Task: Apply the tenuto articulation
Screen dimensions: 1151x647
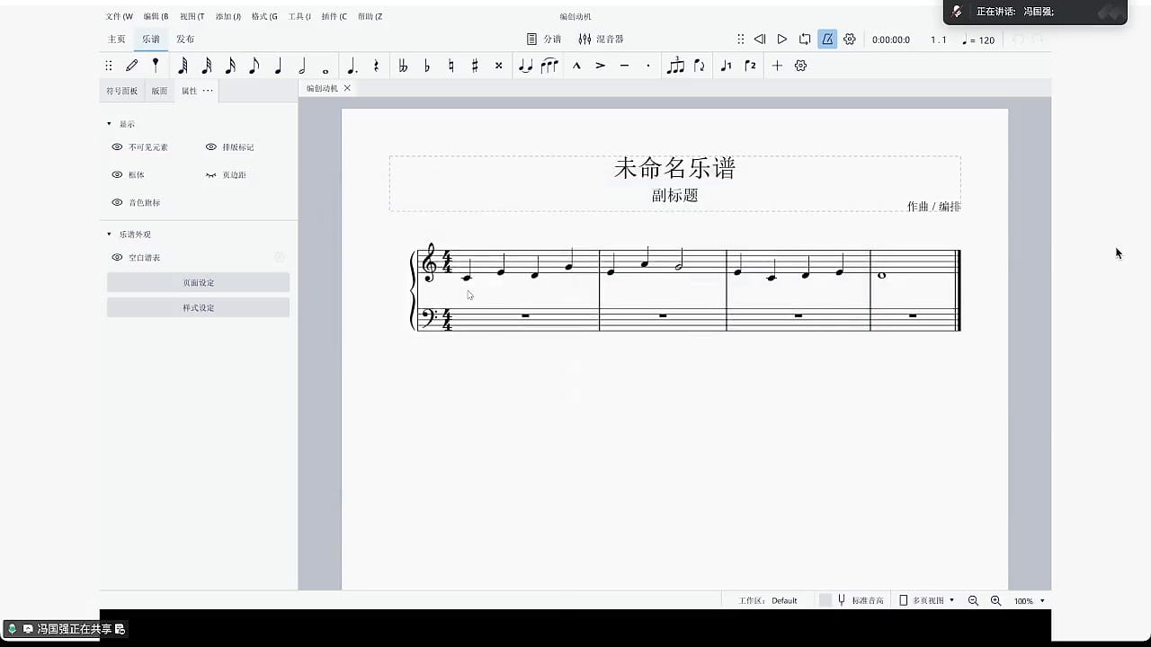Action: pyautogui.click(x=624, y=66)
